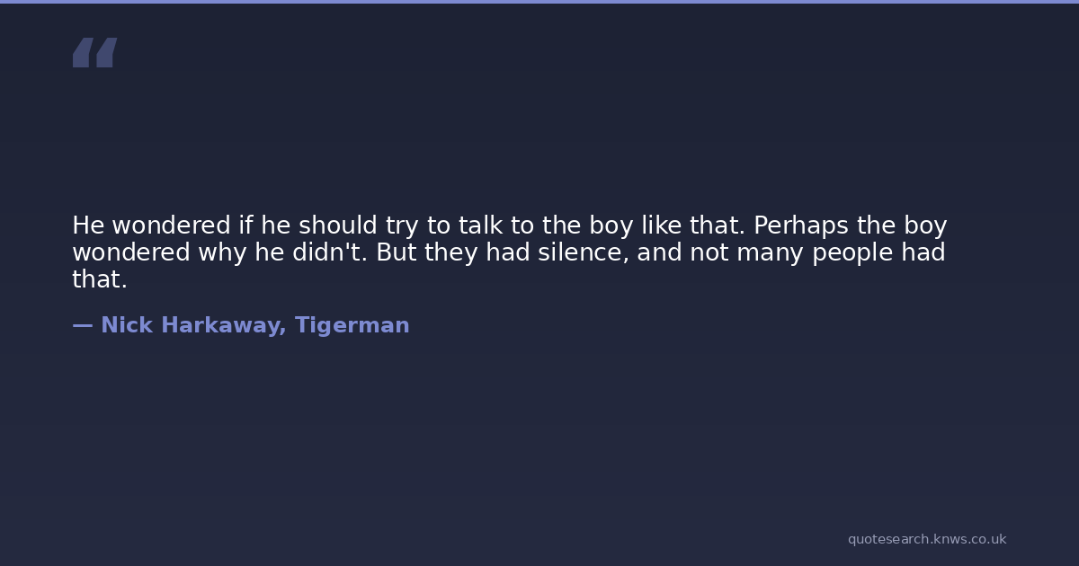Click the book title Tigerman
The height and width of the screenshot is (566, 1079).
coord(352,325)
